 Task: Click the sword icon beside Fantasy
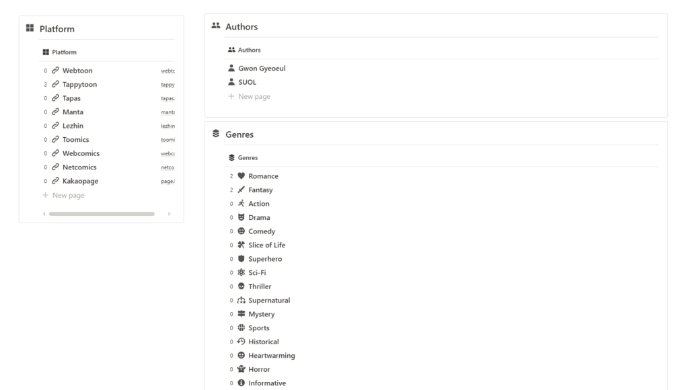[x=241, y=190]
